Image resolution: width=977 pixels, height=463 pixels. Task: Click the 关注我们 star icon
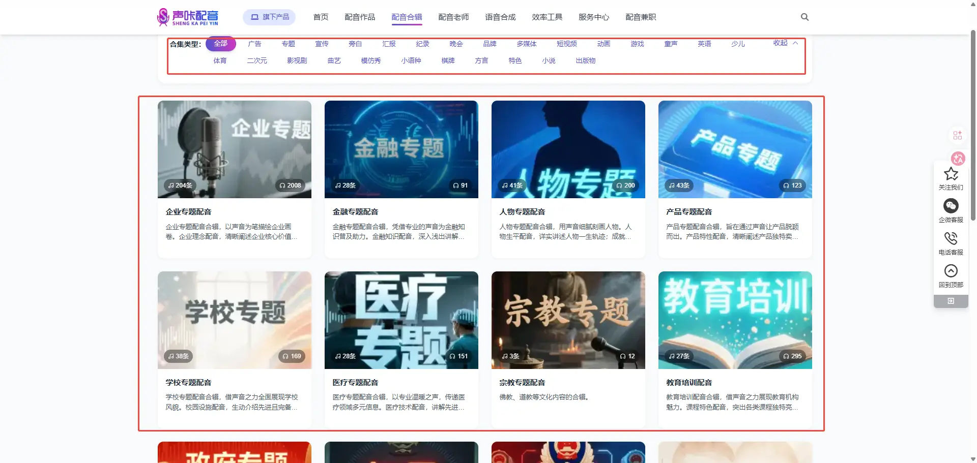click(951, 174)
